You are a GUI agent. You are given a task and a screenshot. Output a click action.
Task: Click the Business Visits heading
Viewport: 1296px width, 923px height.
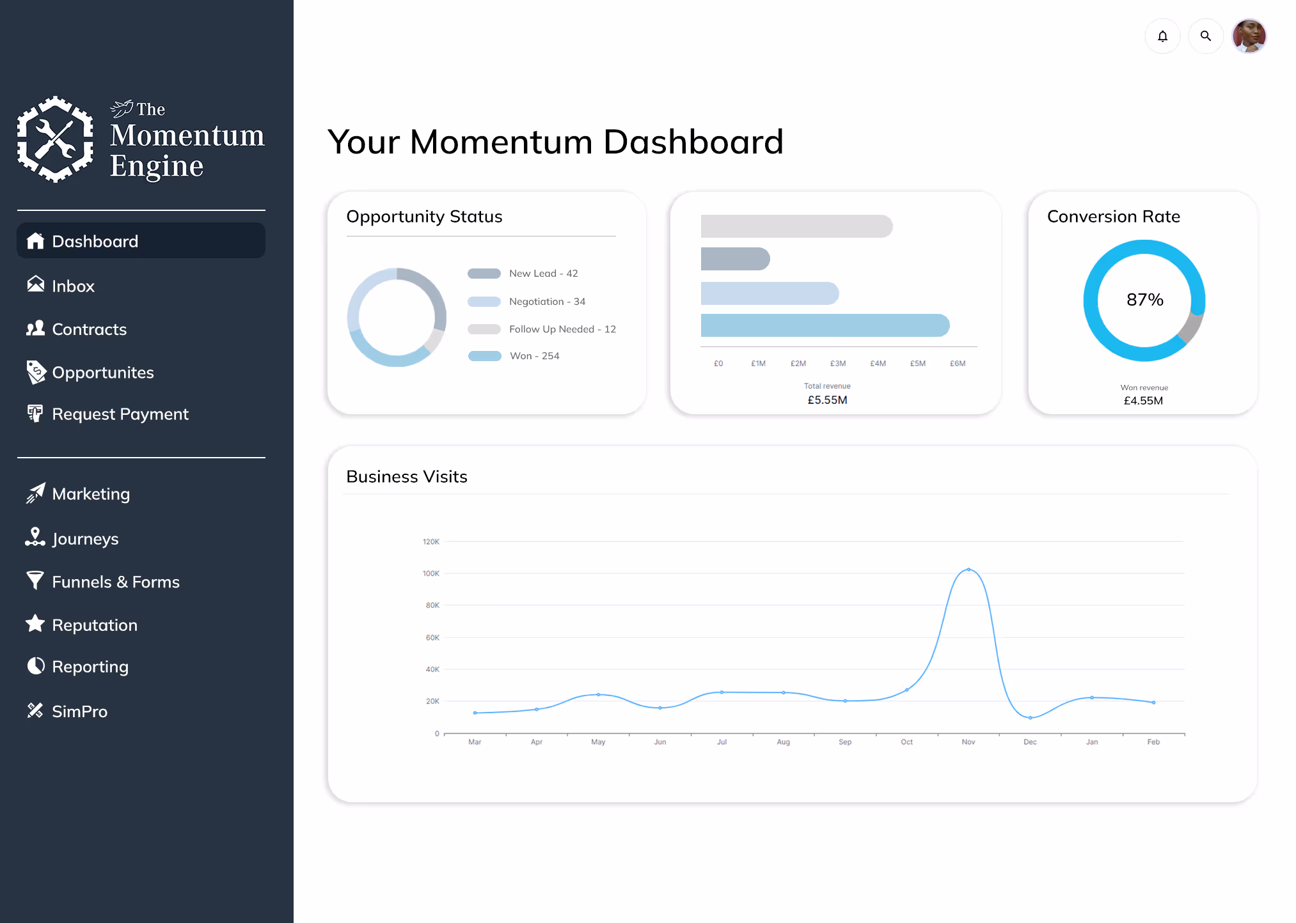[x=407, y=477]
